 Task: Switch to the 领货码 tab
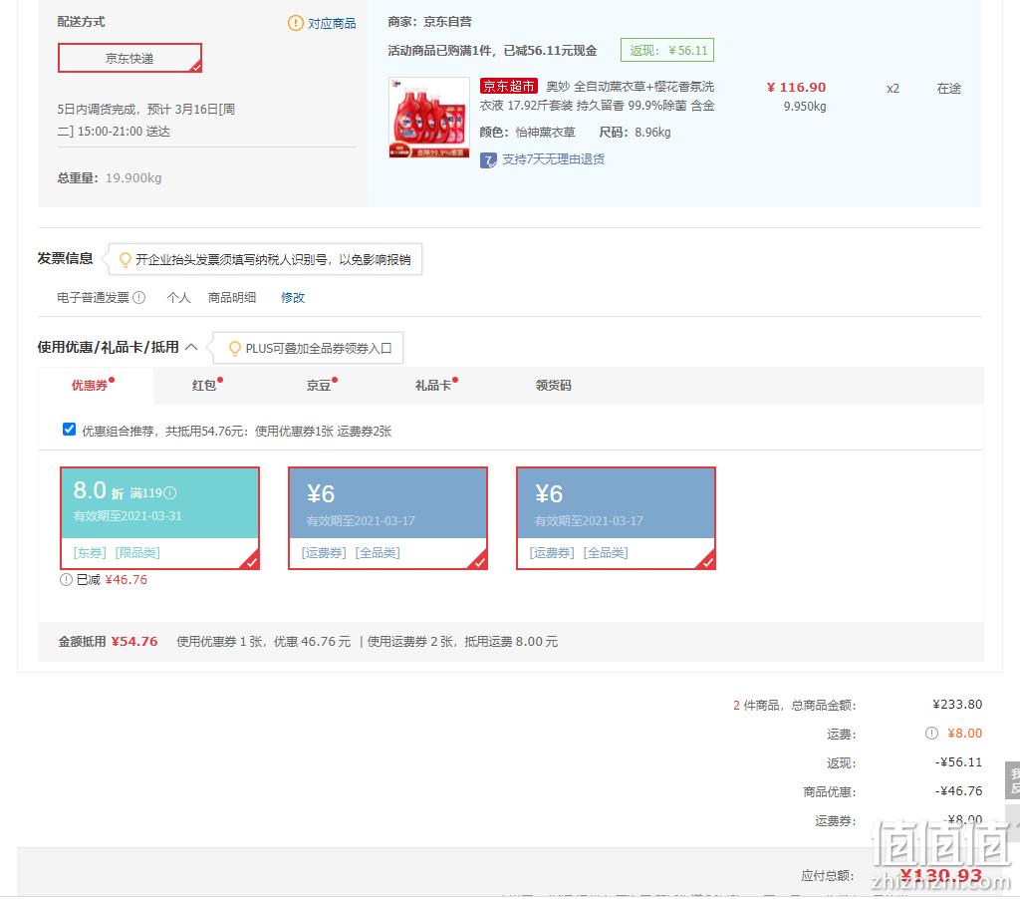554,386
